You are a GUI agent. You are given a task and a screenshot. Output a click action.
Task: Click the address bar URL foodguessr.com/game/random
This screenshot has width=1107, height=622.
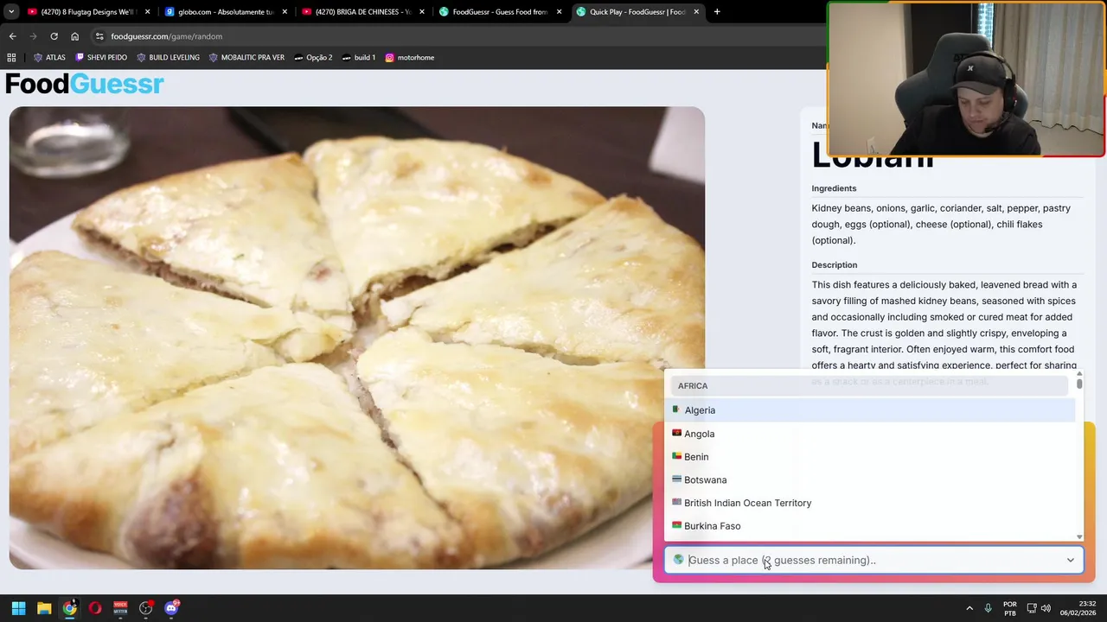166,36
